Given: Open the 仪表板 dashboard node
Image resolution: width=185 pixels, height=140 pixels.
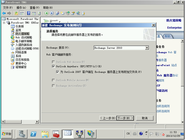Looking at the screenshot, I should (x=20, y=26).
